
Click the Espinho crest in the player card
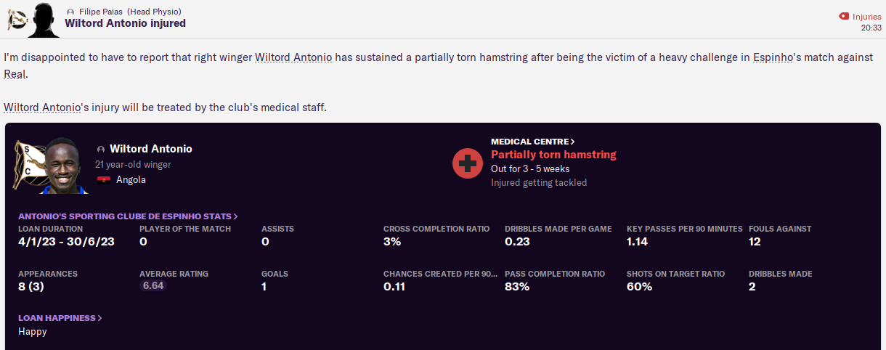pyautogui.click(x=28, y=165)
